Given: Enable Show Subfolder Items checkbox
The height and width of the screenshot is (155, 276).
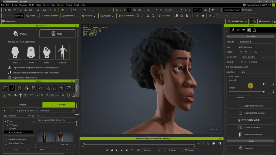Looking at the screenshot, I should coord(6,139).
